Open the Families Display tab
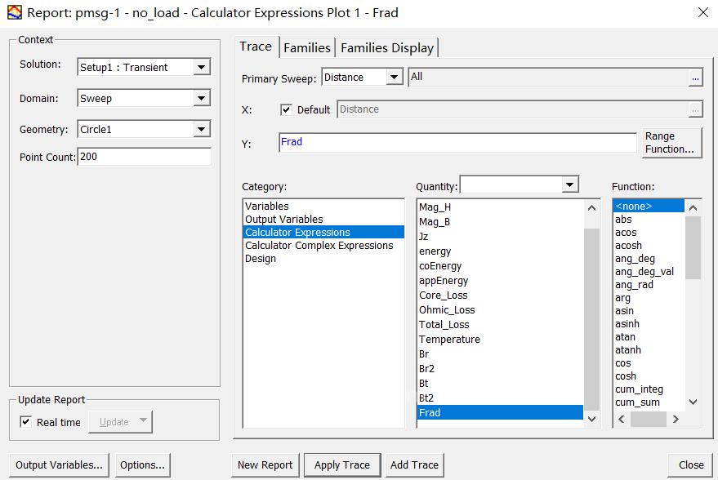718x480 pixels. coord(387,48)
